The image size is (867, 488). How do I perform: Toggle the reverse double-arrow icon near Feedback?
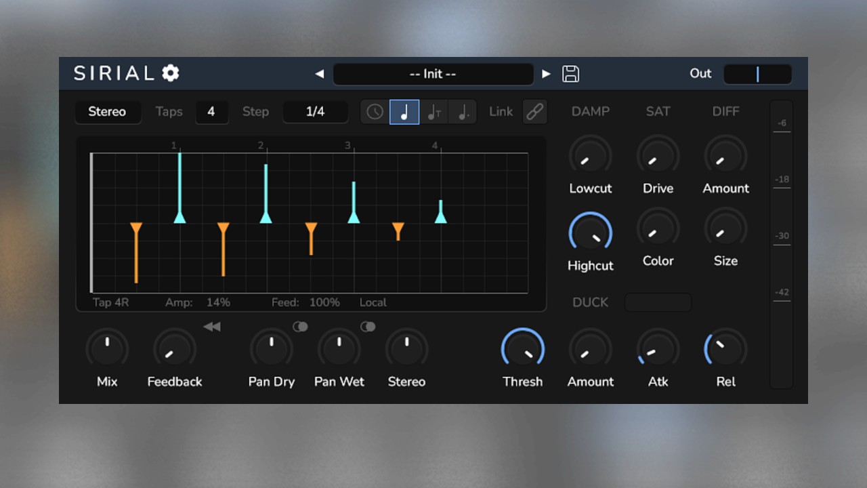(212, 327)
